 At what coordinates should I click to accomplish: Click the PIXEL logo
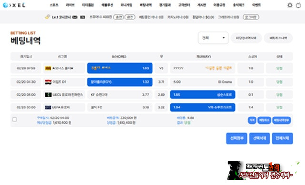pos(14,5)
